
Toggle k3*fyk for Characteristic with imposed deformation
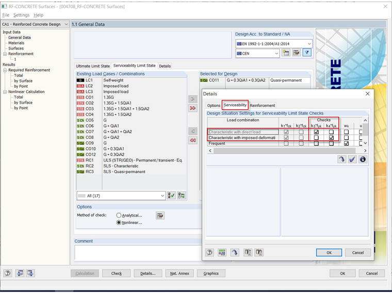point(316,138)
